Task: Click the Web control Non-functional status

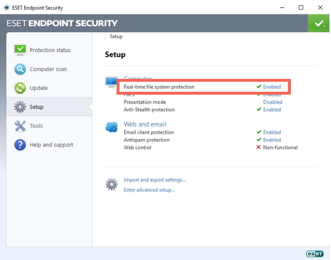Action: (280, 148)
